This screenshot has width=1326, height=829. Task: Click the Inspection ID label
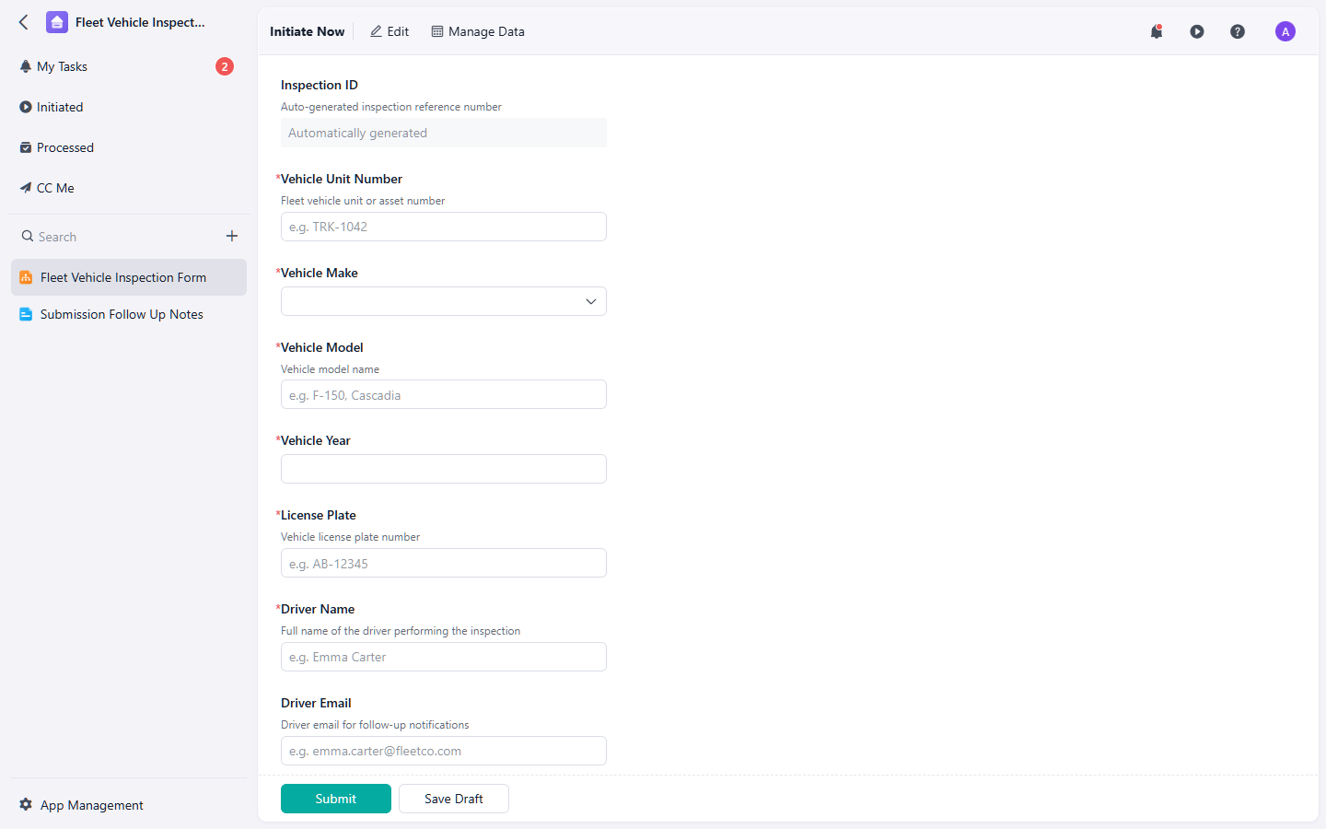pos(320,85)
